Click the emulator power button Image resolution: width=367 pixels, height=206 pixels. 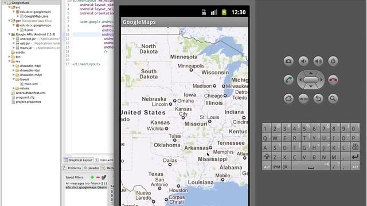pyautogui.click(x=333, y=61)
